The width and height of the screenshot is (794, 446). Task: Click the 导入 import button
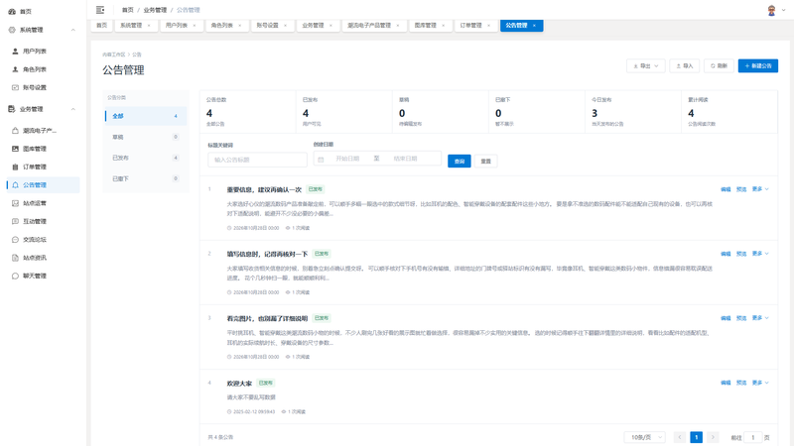pos(684,65)
